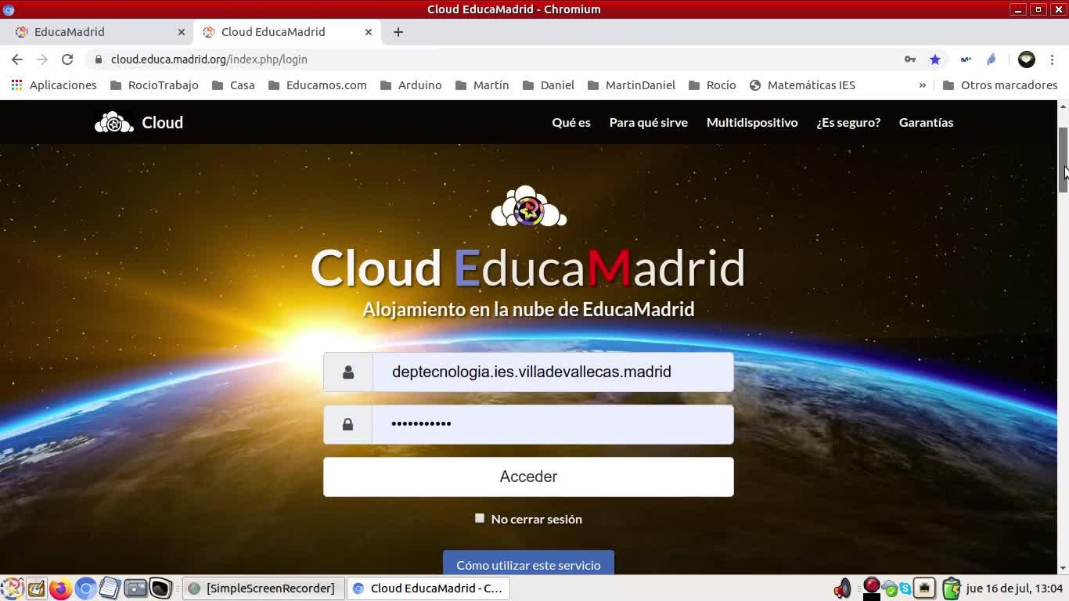Open the Otros marcadores bookmarks folder
This screenshot has width=1069, height=601.
point(1000,85)
